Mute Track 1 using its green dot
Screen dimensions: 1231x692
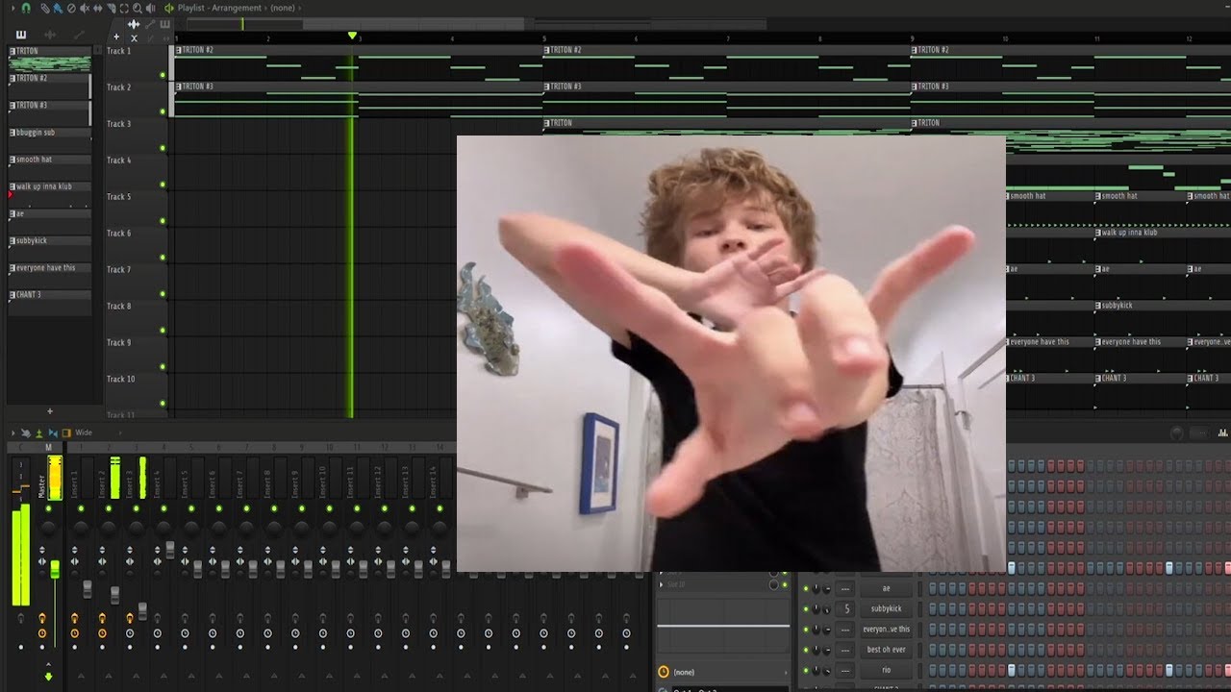(163, 75)
